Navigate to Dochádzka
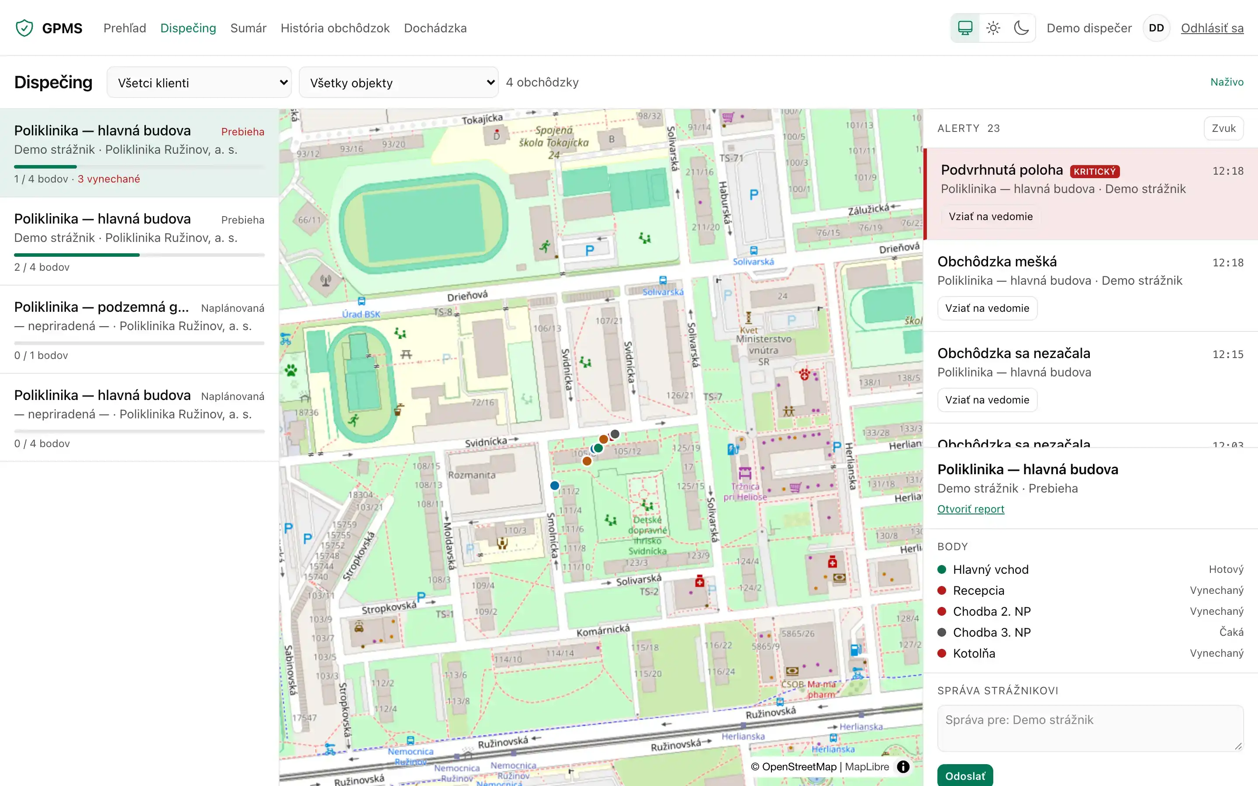This screenshot has width=1258, height=786. click(435, 28)
